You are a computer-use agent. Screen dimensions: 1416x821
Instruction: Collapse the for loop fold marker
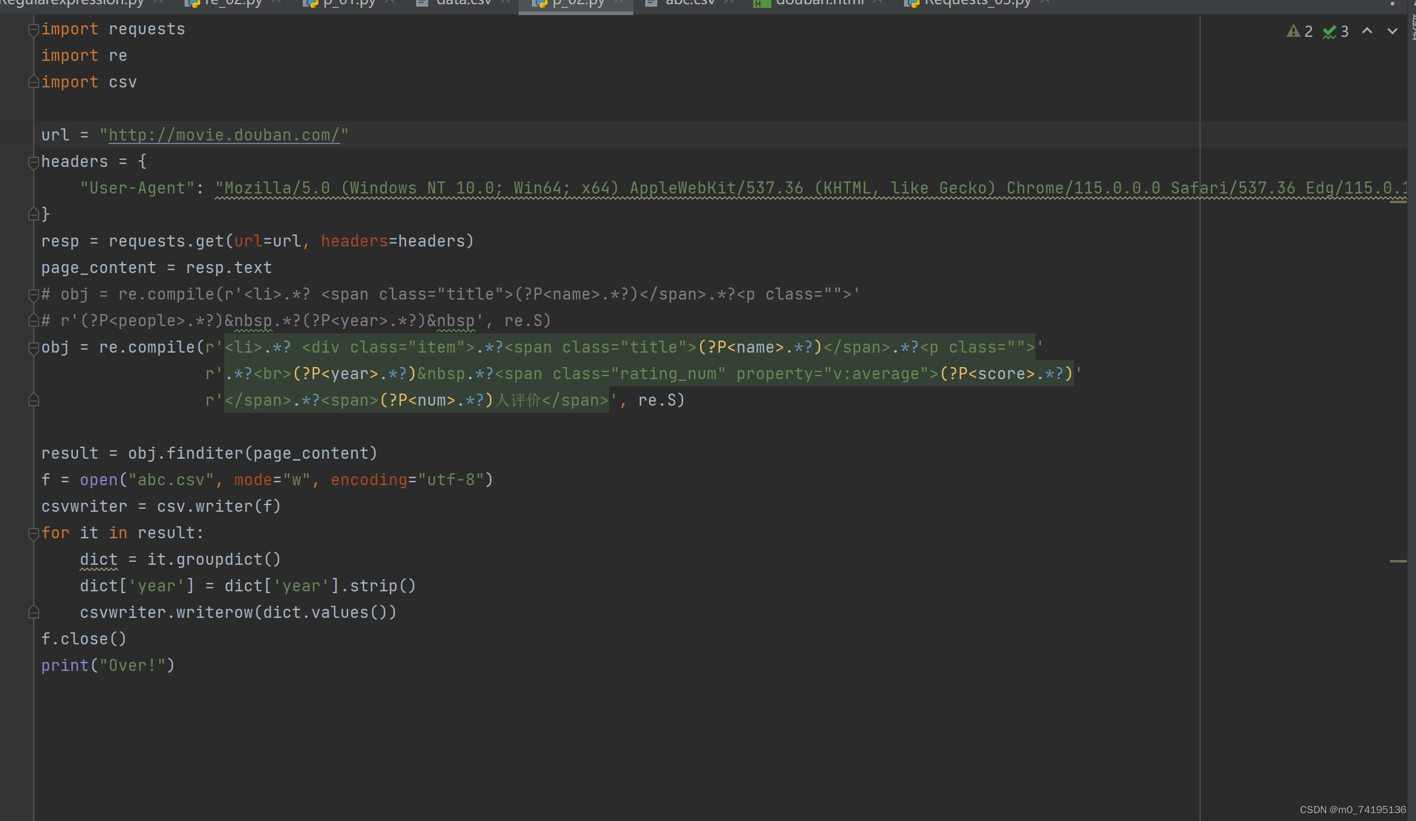point(34,533)
